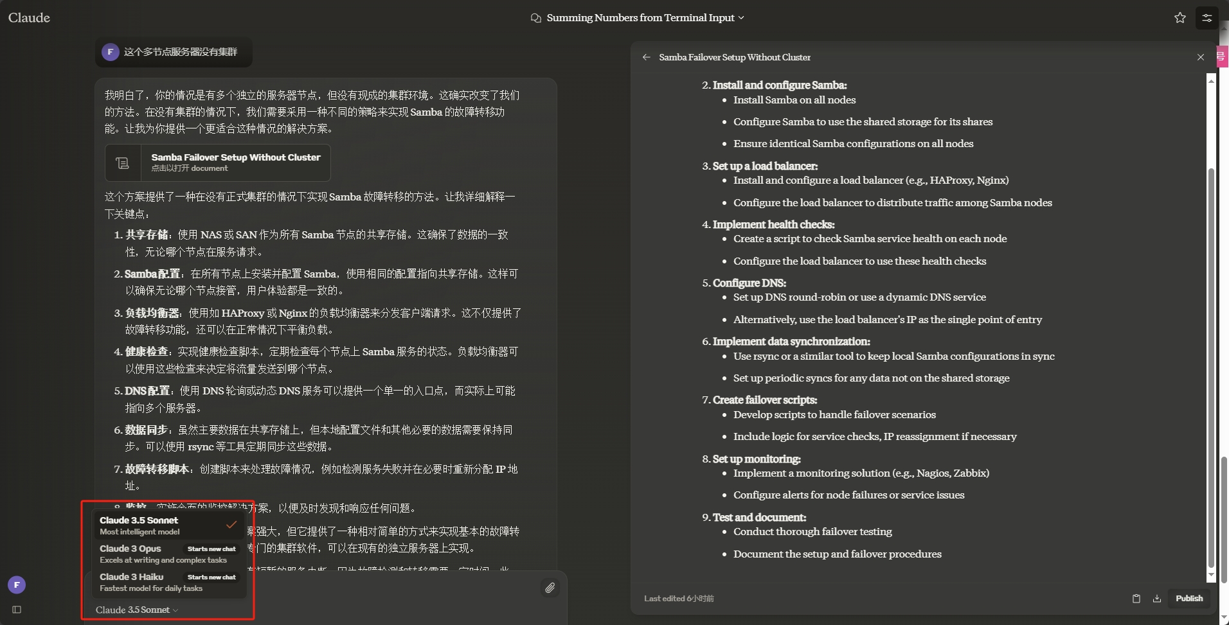Click heading 'Set up monitoring:'
This screenshot has width=1229, height=625.
pyautogui.click(x=756, y=459)
